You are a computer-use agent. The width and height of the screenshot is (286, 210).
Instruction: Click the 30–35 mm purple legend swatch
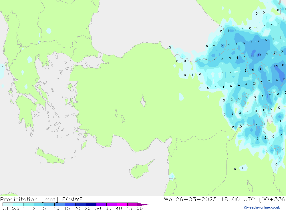coord(102,204)
